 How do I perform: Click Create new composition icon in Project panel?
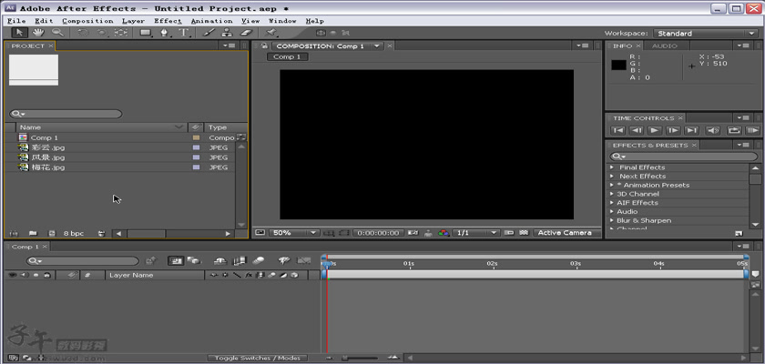[x=52, y=233]
